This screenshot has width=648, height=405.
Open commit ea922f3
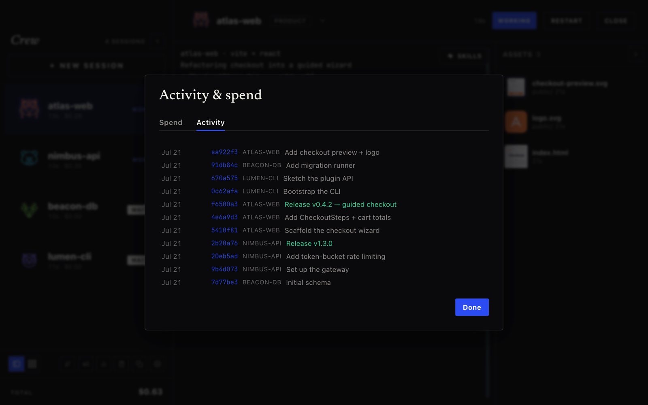click(x=224, y=152)
